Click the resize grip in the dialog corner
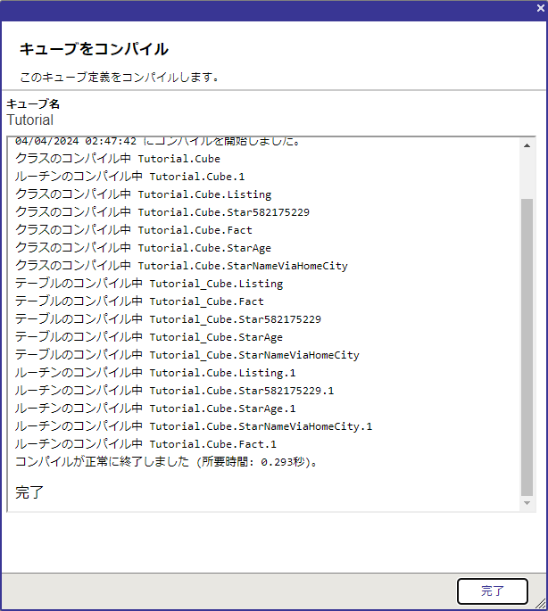The width and height of the screenshot is (548, 611). point(541,604)
